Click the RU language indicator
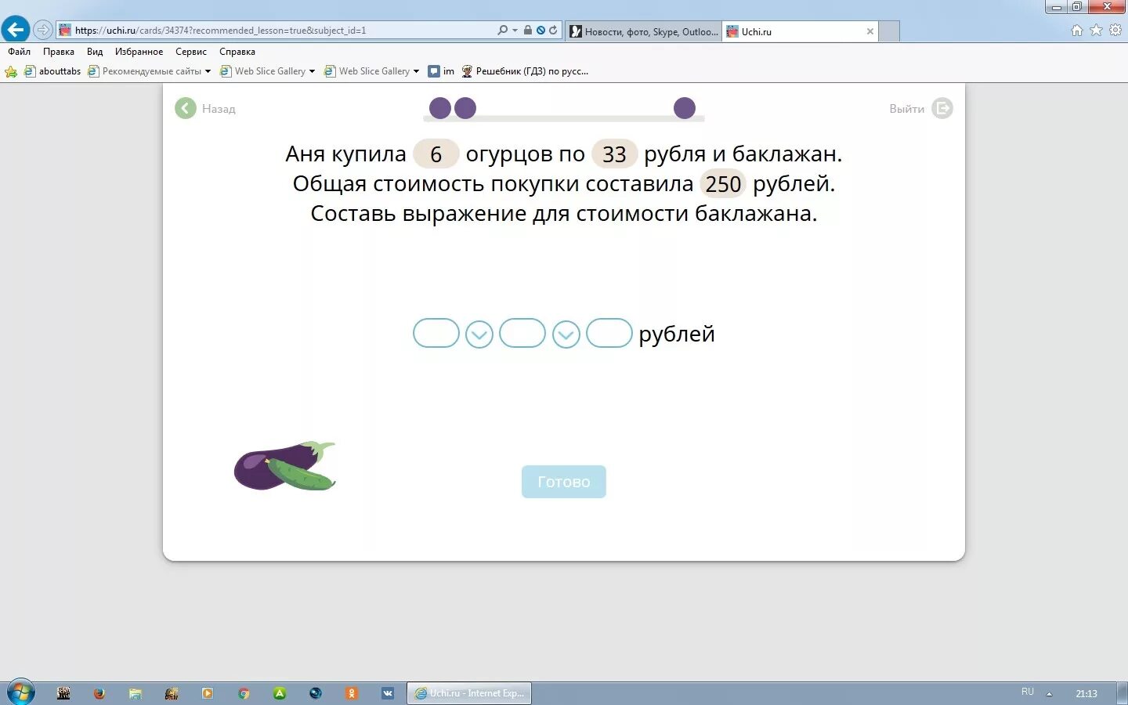This screenshot has width=1128, height=705. tap(1028, 692)
